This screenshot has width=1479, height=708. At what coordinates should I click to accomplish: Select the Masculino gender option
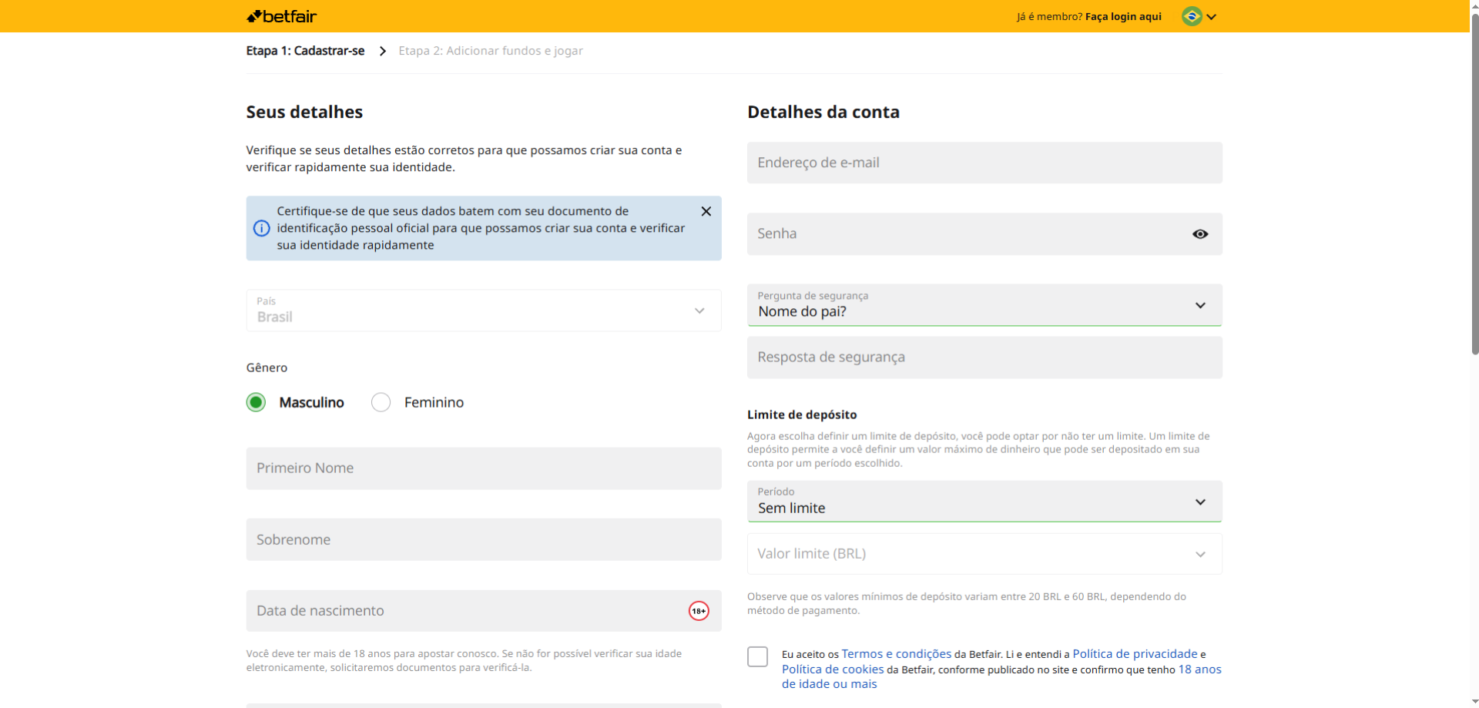coord(257,402)
